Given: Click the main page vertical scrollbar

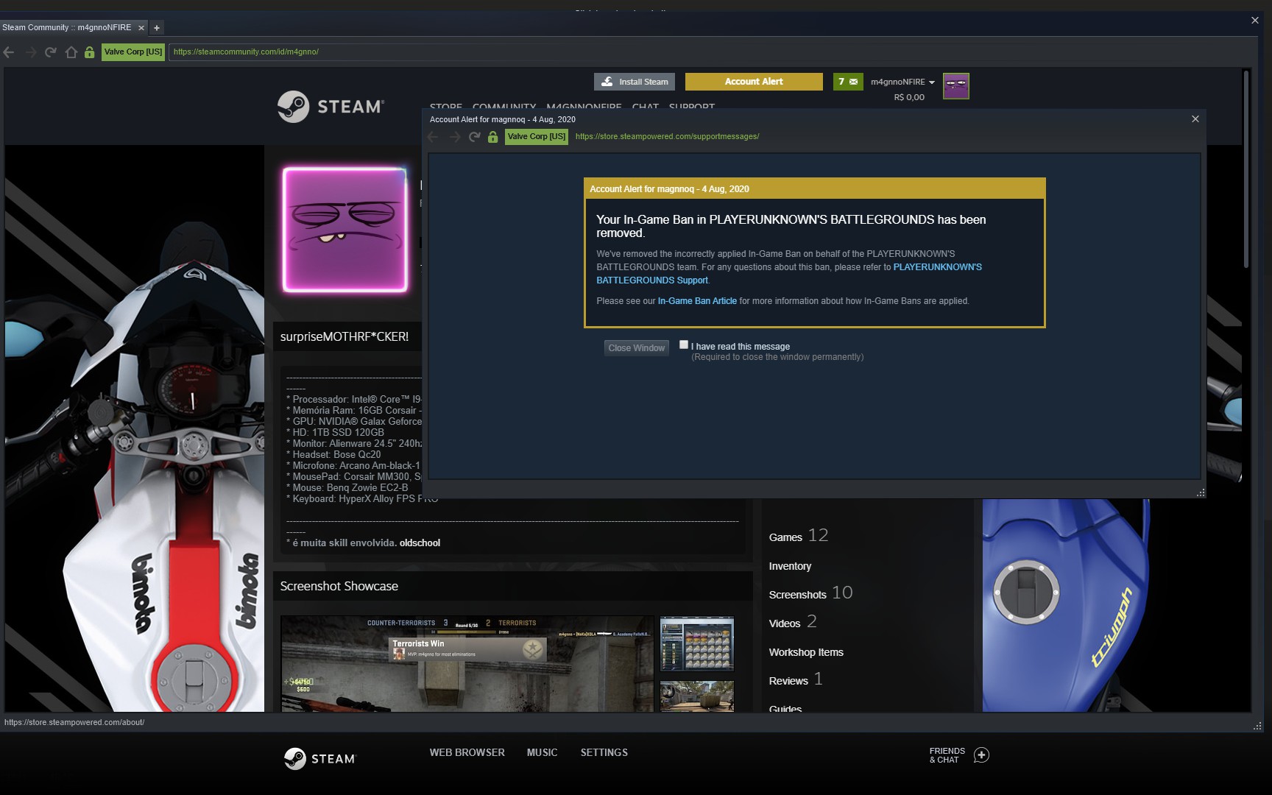Looking at the screenshot, I should click(x=1246, y=169).
